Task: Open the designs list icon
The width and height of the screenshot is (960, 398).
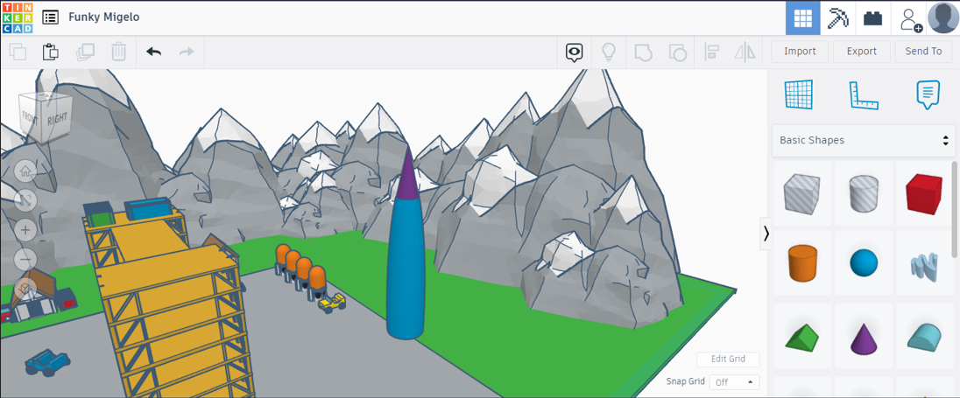Action: [x=50, y=17]
